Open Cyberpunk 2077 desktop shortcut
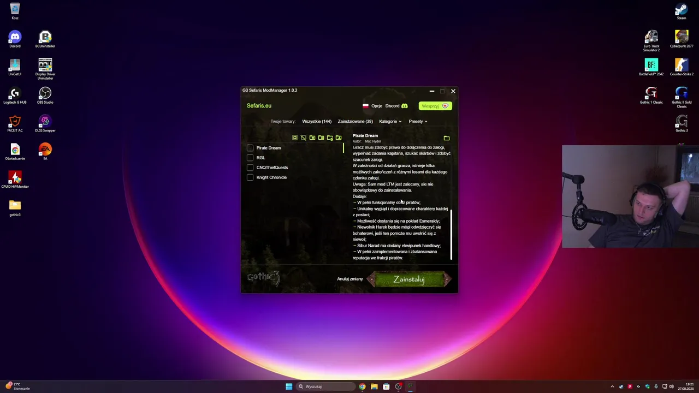This screenshot has width=699, height=393. (x=682, y=39)
